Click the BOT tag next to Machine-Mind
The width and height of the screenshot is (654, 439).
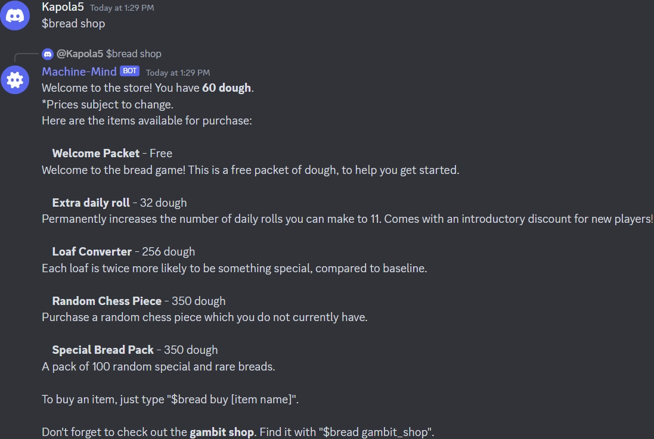[129, 71]
